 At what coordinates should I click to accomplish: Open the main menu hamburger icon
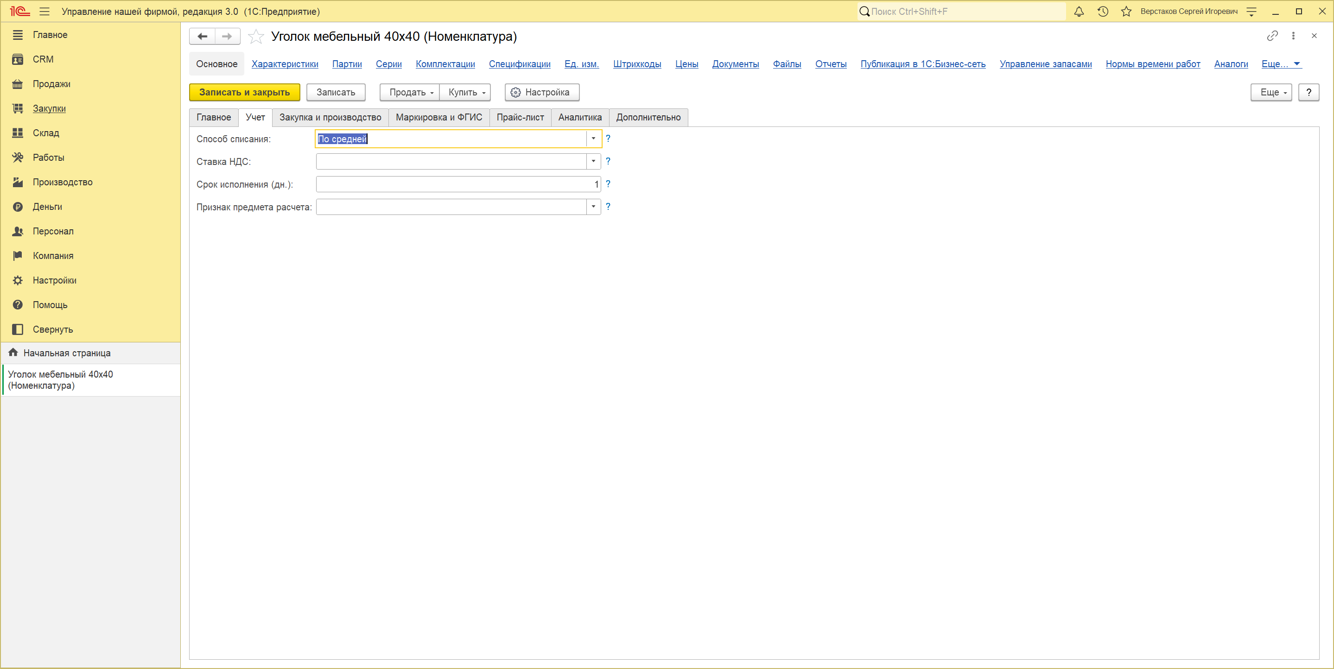coord(44,12)
